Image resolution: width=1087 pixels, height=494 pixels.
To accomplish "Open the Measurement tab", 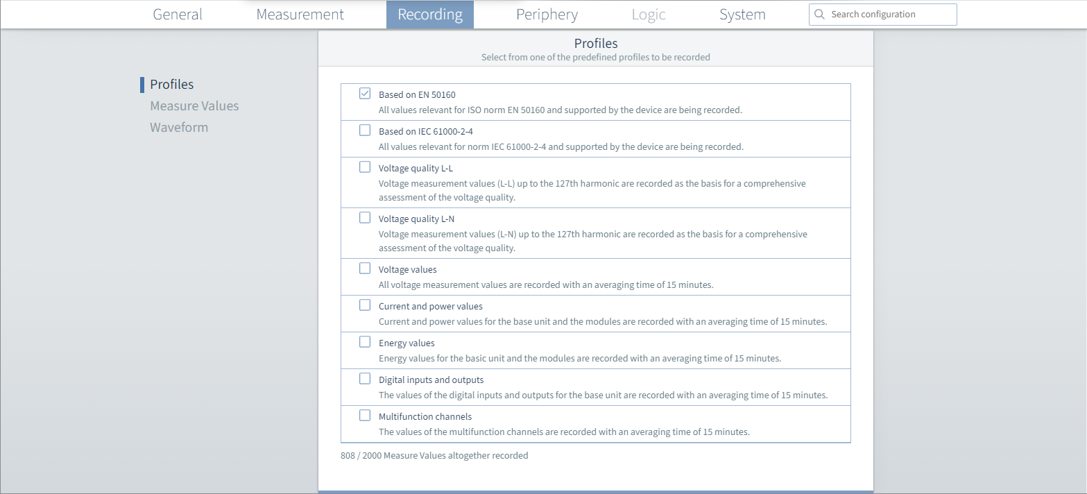I will 300,14.
